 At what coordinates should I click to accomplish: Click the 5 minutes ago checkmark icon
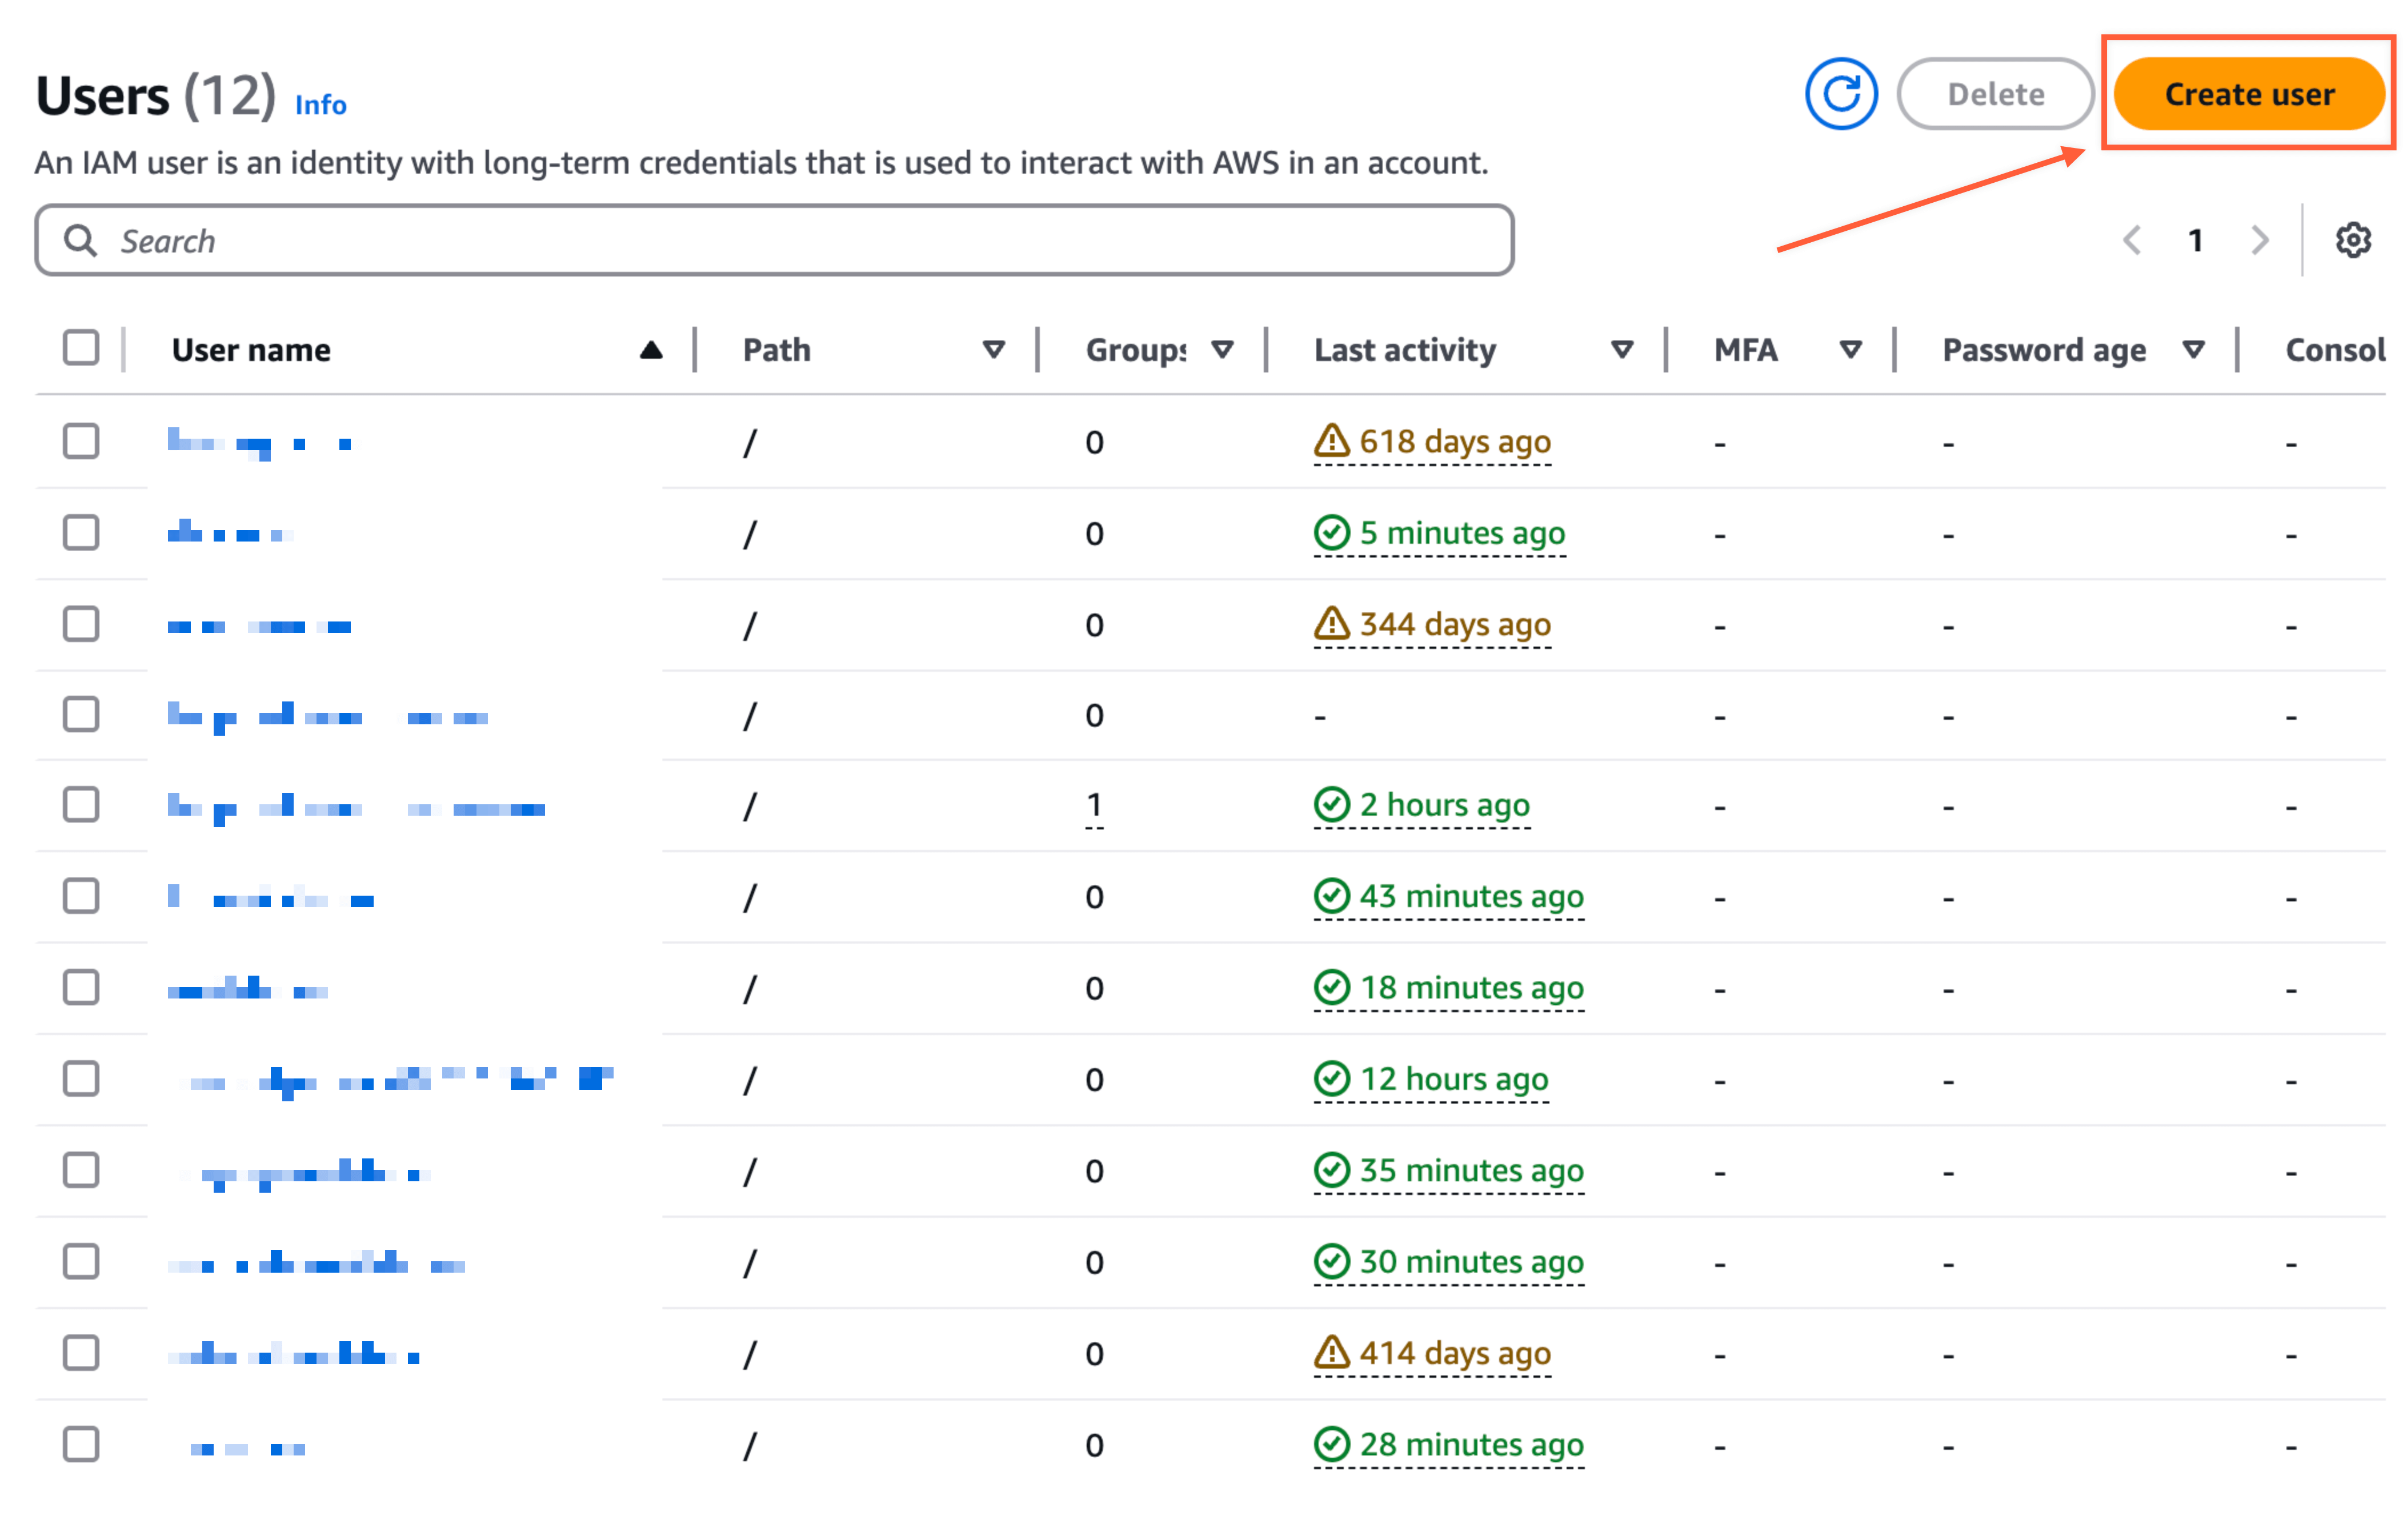[x=1331, y=532]
